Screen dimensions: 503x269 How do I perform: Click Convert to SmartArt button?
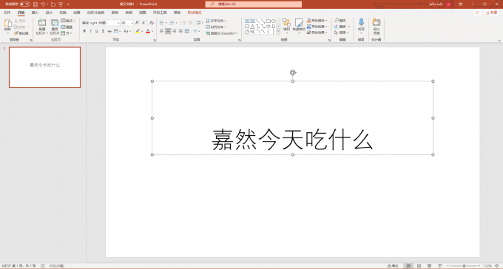pos(222,33)
